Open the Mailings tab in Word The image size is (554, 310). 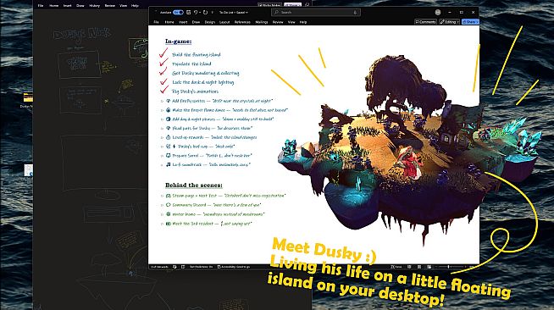click(x=262, y=22)
